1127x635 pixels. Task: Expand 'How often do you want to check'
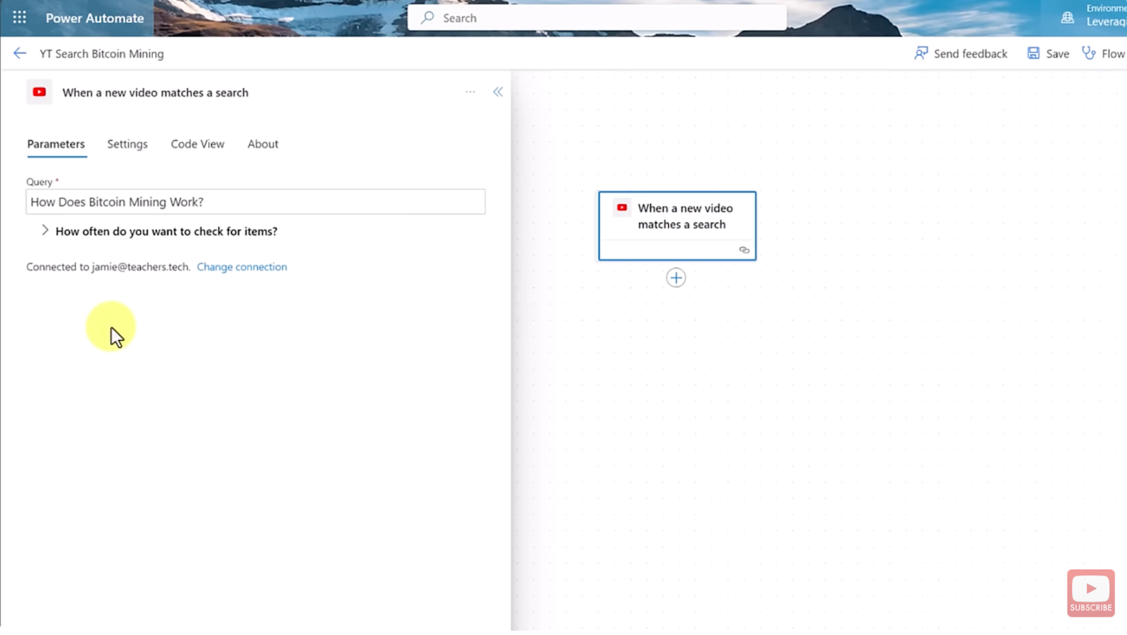point(45,231)
